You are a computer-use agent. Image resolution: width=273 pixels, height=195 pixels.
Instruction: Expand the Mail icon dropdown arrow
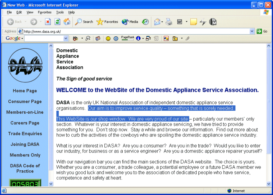pyautogui.click(x=162, y=22)
